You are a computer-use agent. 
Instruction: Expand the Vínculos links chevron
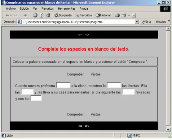pos(169,21)
